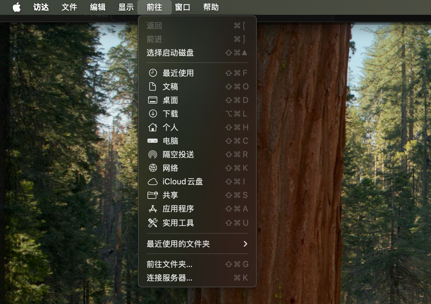Viewport: 431px width, 304px height.
Task: Open the Apple menu
Action: 17,7
